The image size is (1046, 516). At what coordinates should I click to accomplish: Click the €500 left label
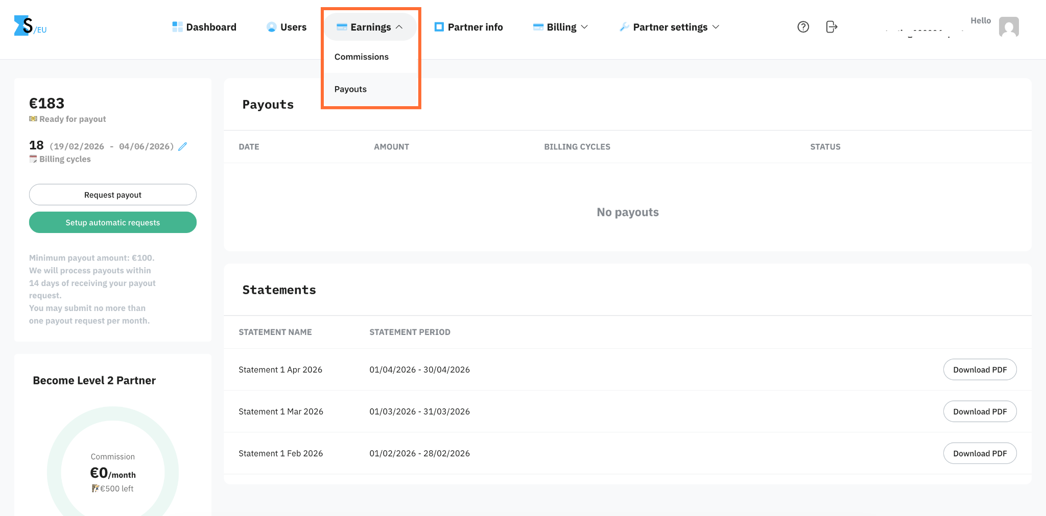click(x=116, y=488)
